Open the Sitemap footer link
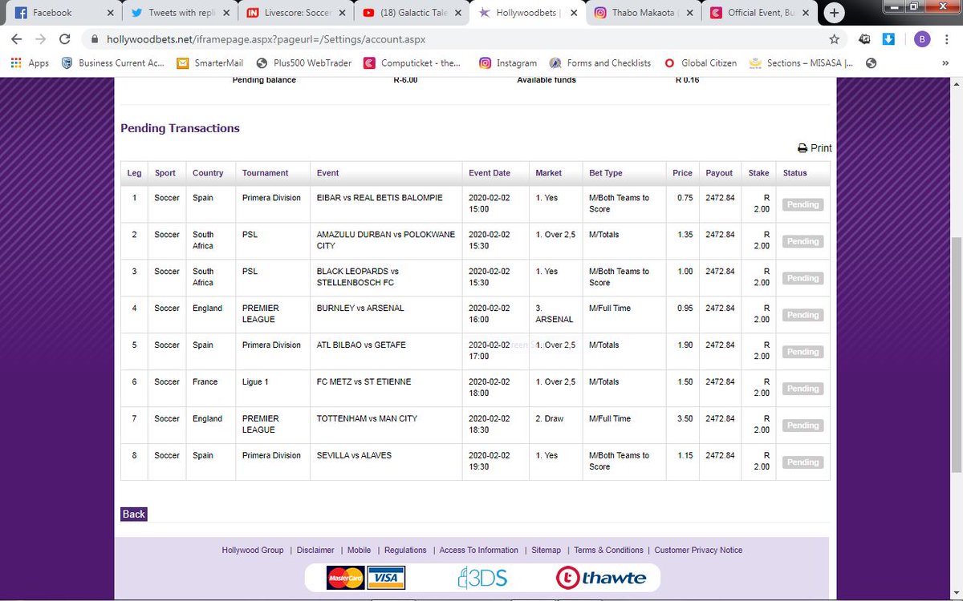The width and height of the screenshot is (963, 601). point(547,551)
